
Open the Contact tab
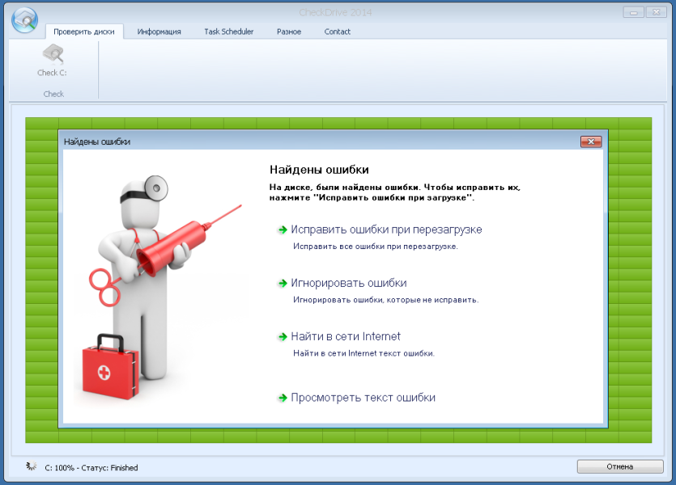click(x=337, y=32)
